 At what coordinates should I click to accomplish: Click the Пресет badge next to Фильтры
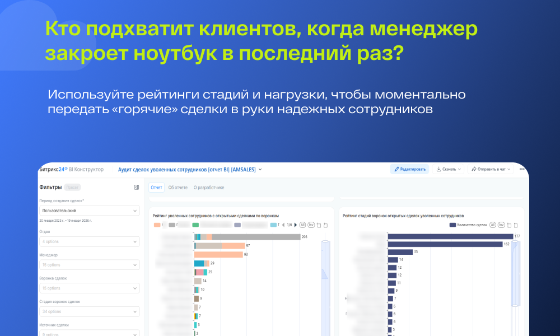[72, 187]
